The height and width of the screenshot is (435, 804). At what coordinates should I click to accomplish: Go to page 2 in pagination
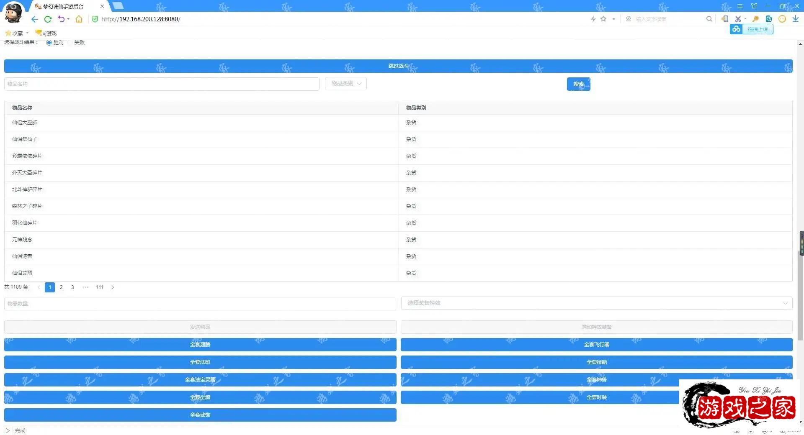61,287
